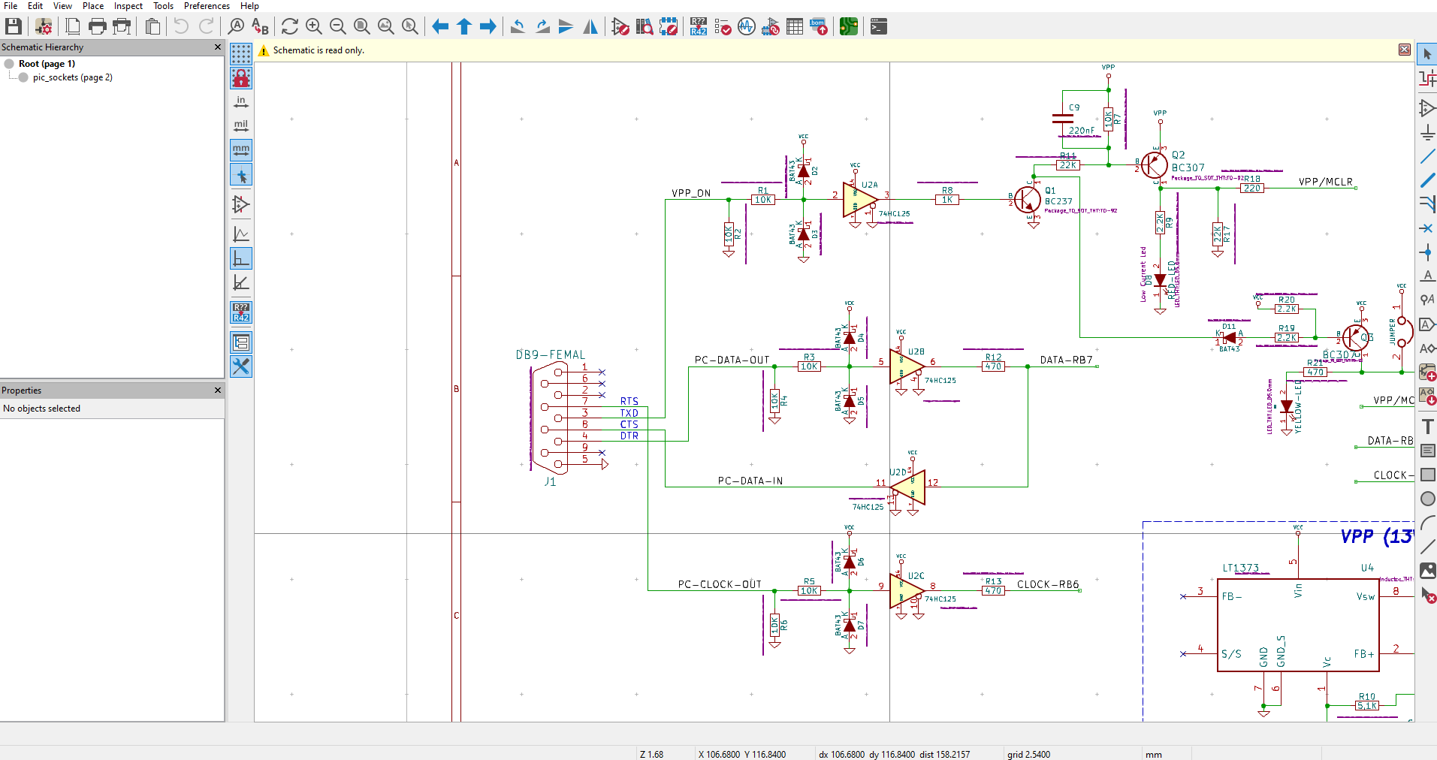Navigate forward using the right blue arrow

[x=488, y=27]
